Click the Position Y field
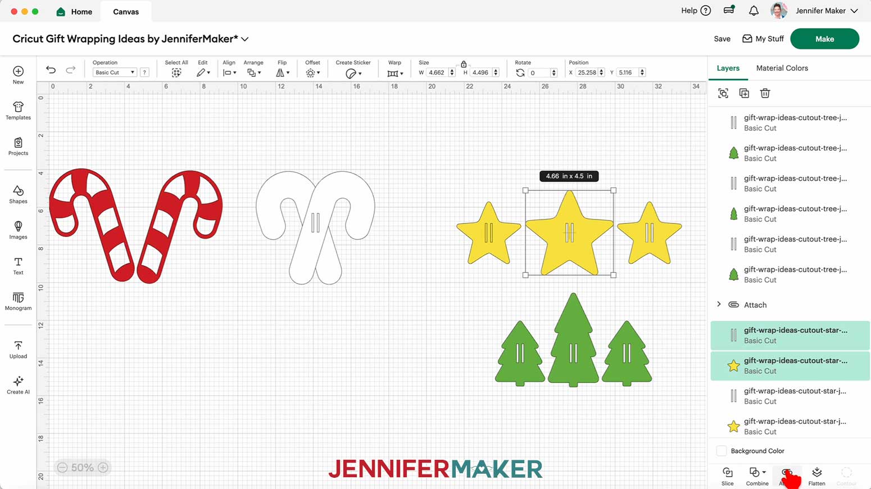 [x=627, y=72]
